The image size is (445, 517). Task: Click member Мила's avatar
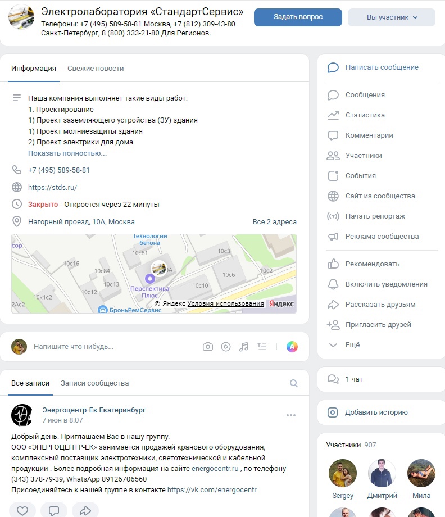tap(421, 473)
